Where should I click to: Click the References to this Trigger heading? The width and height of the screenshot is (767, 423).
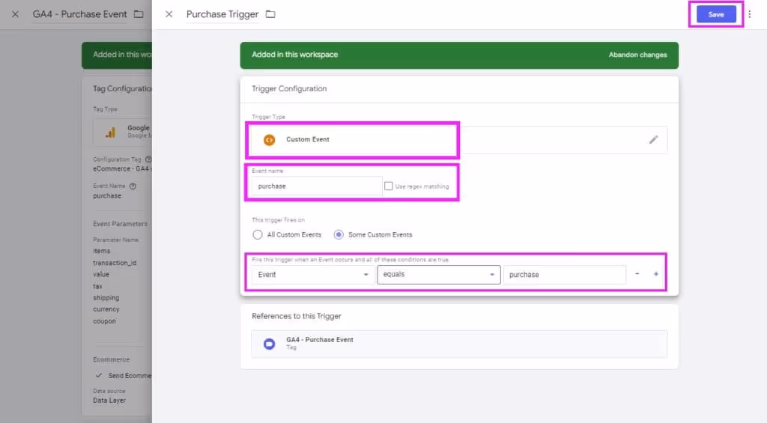[x=297, y=316]
